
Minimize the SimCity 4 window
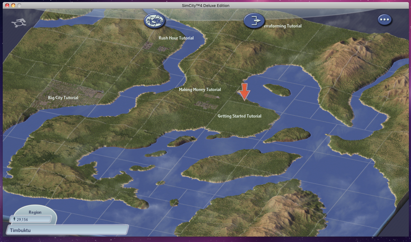point(13,5)
